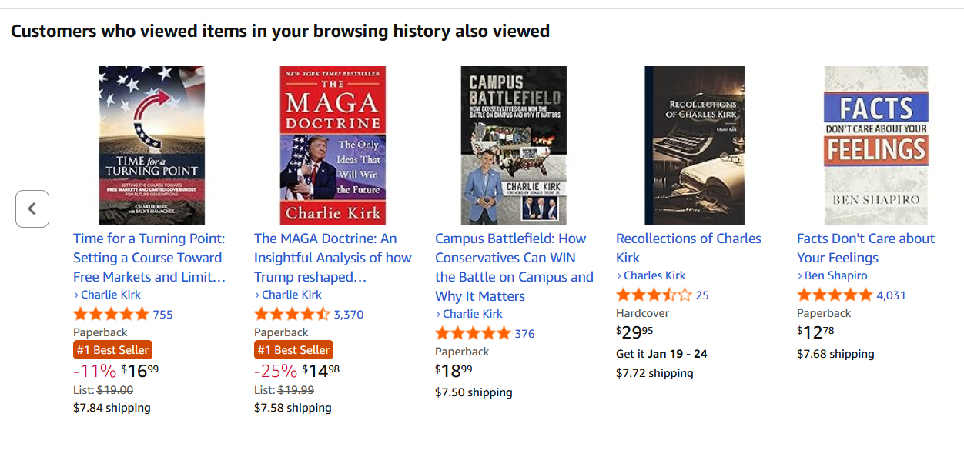Screen dimensions: 964x457
Task: Open the 25 reviews link for Recollections
Action: 701,295
